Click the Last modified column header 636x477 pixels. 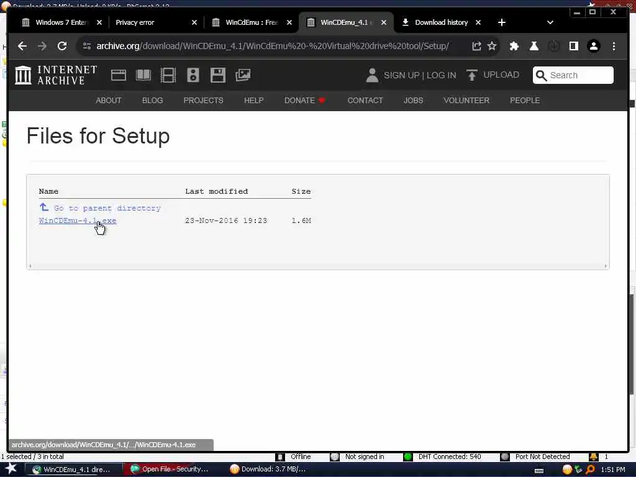pos(216,191)
